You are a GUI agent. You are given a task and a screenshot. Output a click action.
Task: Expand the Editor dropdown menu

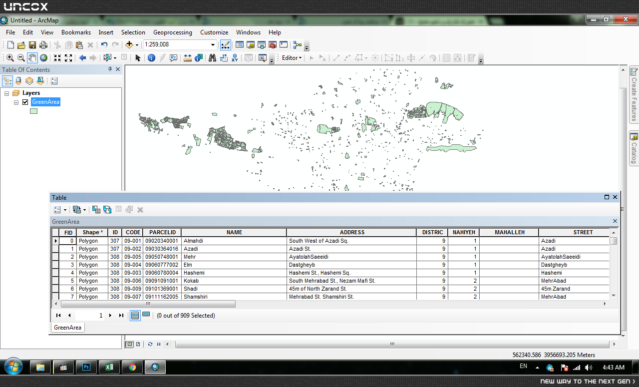[x=292, y=58]
